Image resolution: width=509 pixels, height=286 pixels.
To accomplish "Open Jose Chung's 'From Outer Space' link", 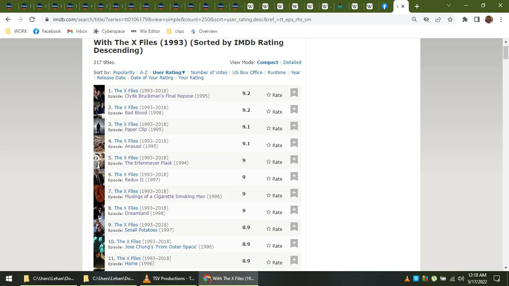I will click(x=161, y=247).
